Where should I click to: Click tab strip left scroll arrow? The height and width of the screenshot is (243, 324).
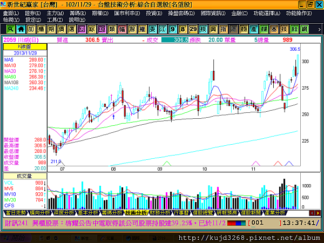312,213
